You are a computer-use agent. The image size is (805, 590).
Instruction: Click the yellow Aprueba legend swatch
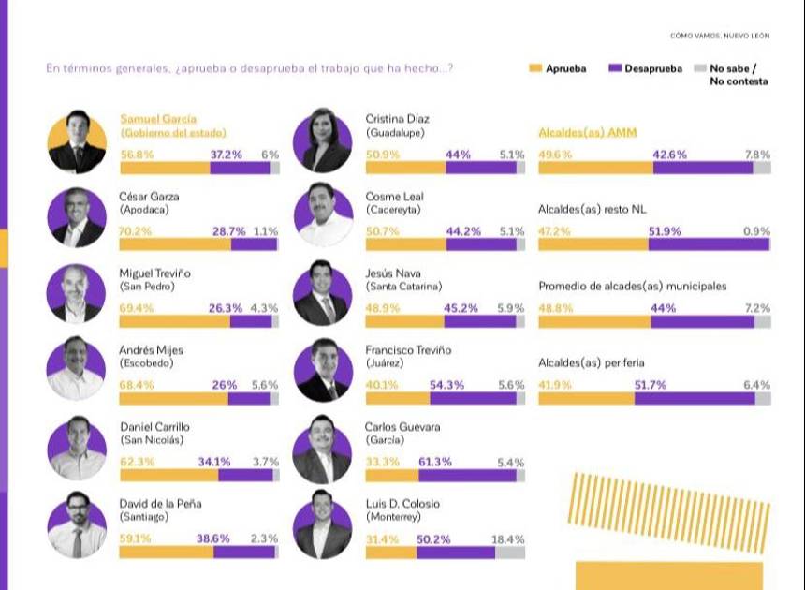[x=535, y=68]
